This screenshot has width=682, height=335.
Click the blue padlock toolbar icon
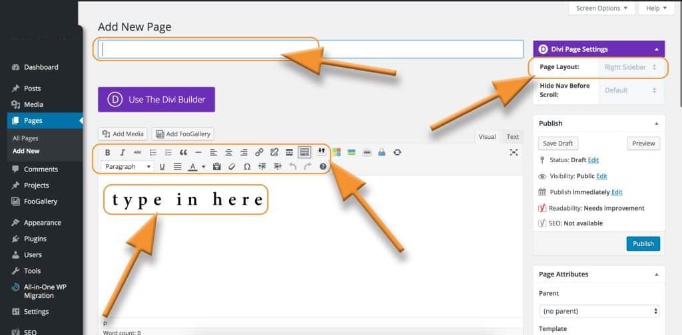(382, 152)
